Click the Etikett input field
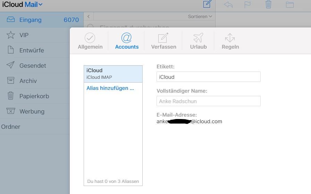This screenshot has width=311, height=194. [x=209, y=77]
